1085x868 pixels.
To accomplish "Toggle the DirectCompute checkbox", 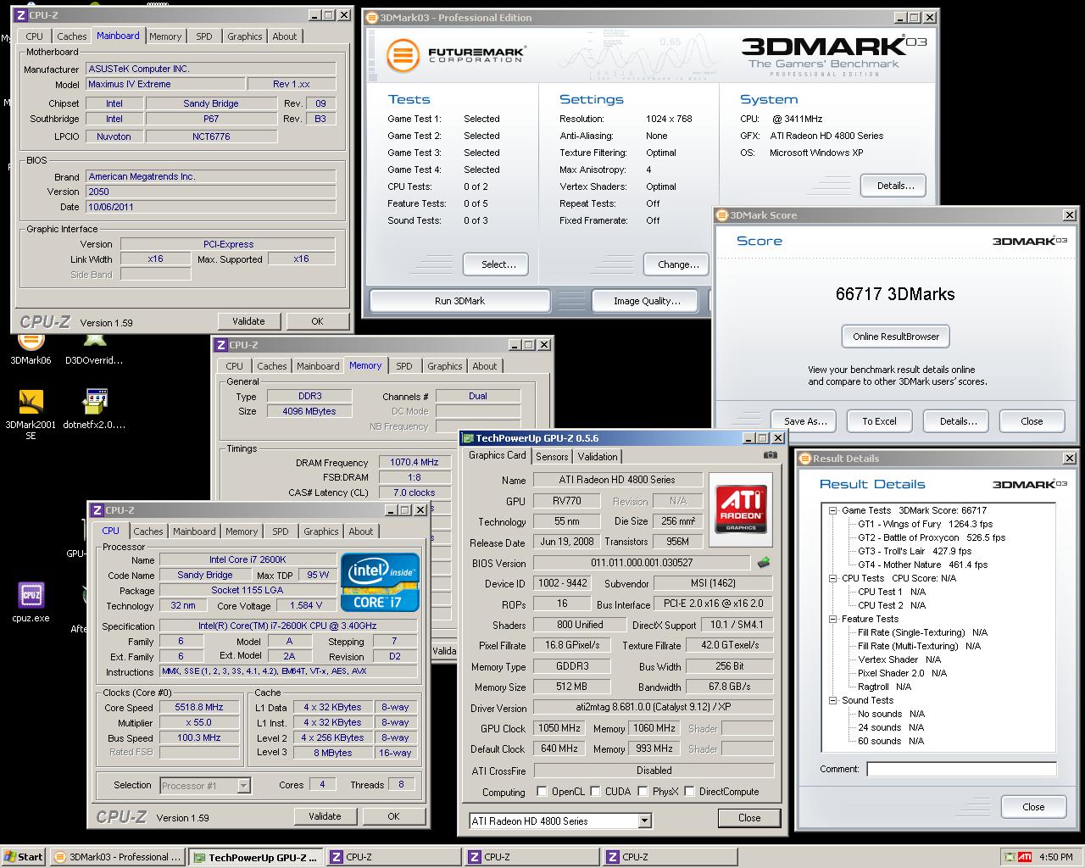I will [690, 792].
